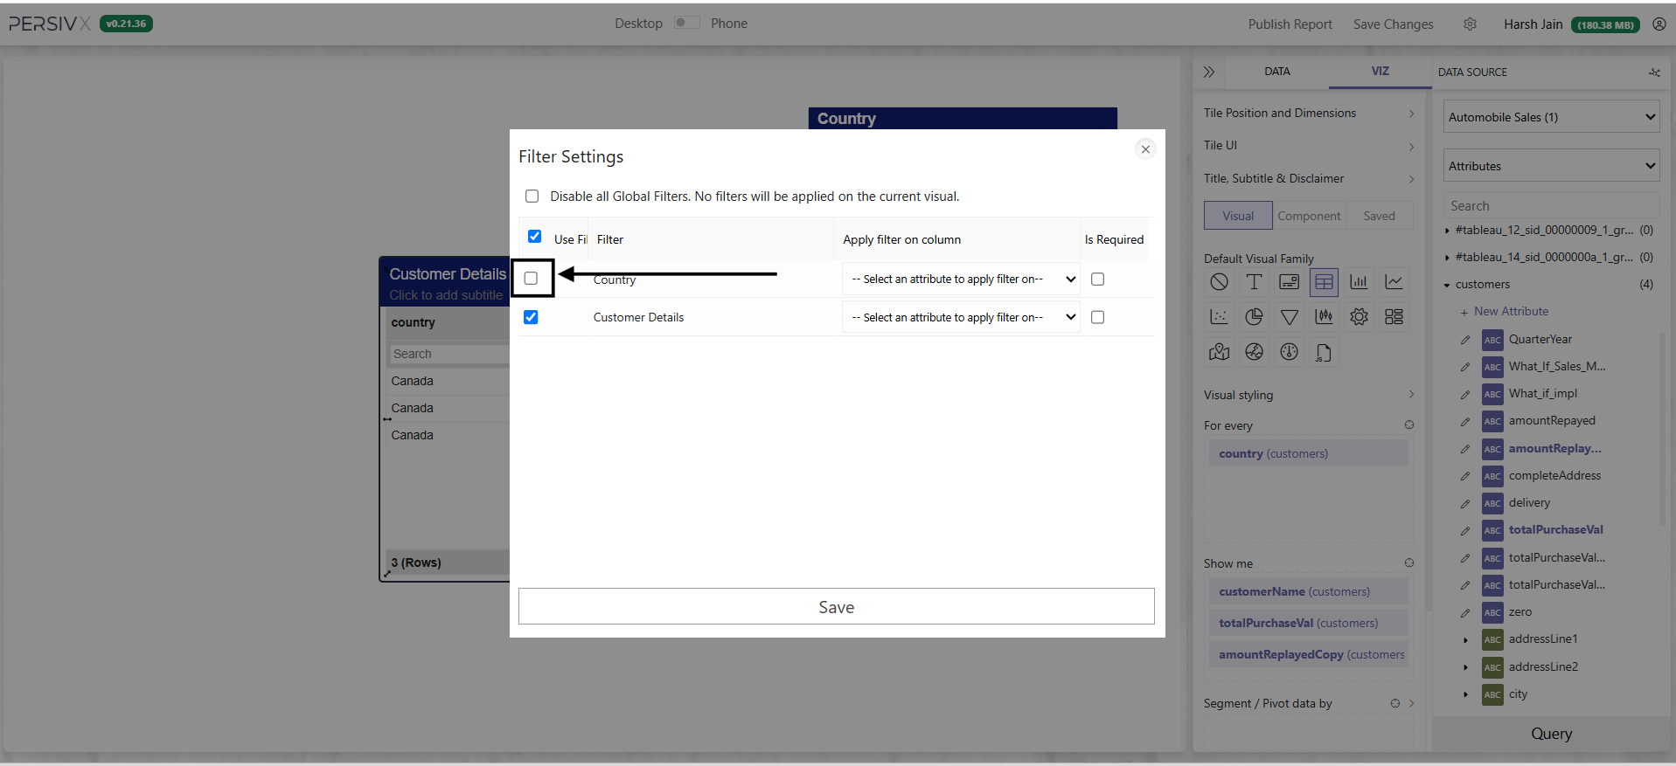This screenshot has height=766, width=1676.
Task: Check Is Required for Country filter
Action: pyautogui.click(x=1097, y=279)
